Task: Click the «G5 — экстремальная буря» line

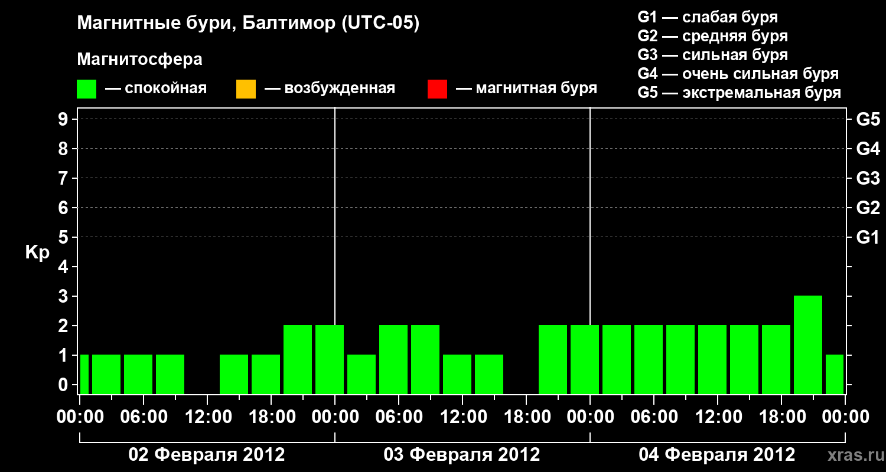Action: point(740,93)
